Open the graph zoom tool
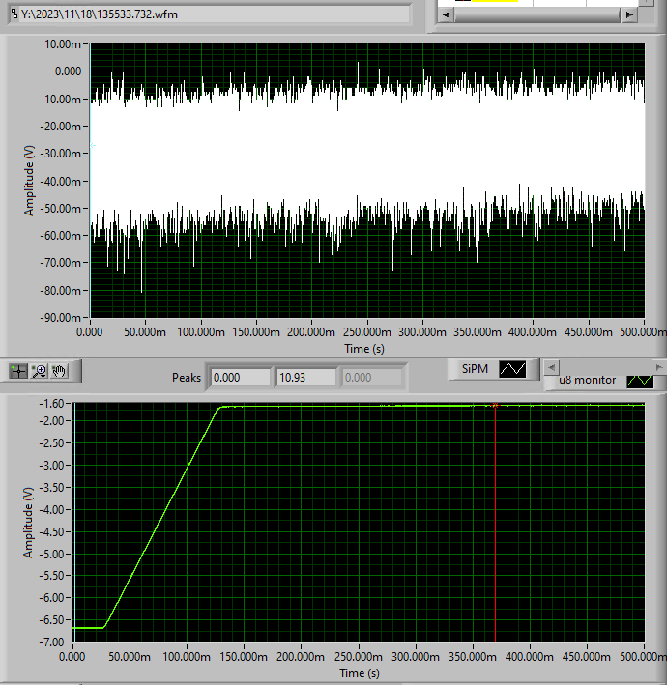This screenshot has height=685, width=667. coord(40,371)
